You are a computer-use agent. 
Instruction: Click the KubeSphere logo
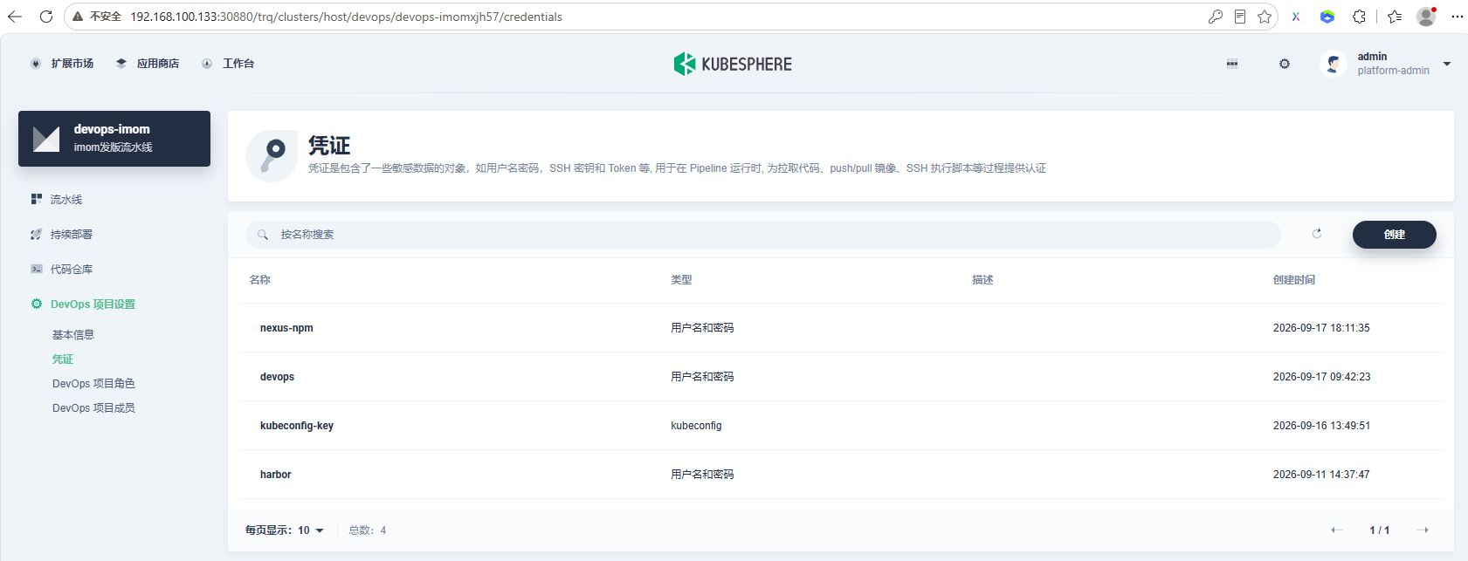[733, 64]
